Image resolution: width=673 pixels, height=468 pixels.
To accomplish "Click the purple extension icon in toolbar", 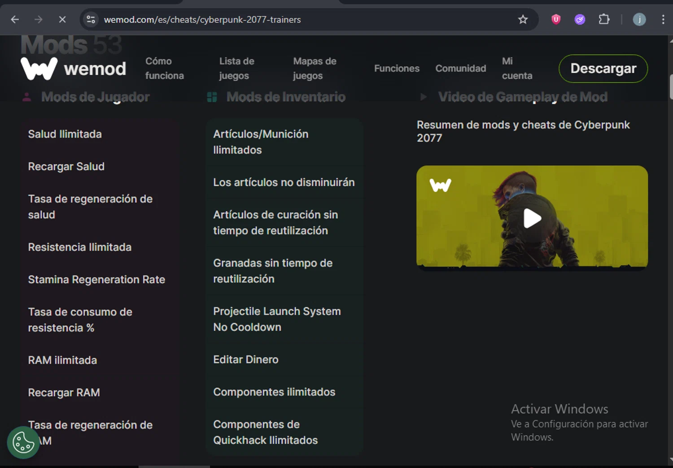I will (580, 19).
